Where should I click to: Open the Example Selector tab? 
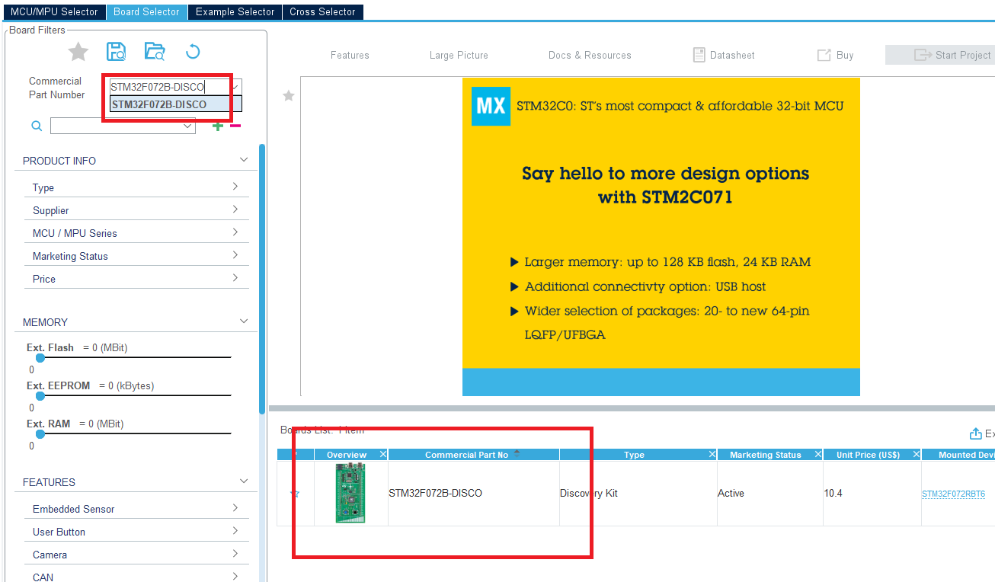tap(234, 11)
